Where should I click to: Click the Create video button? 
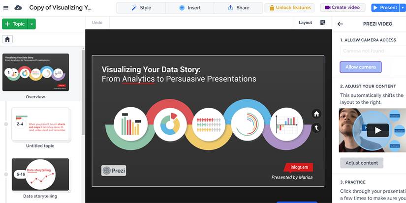point(343,8)
